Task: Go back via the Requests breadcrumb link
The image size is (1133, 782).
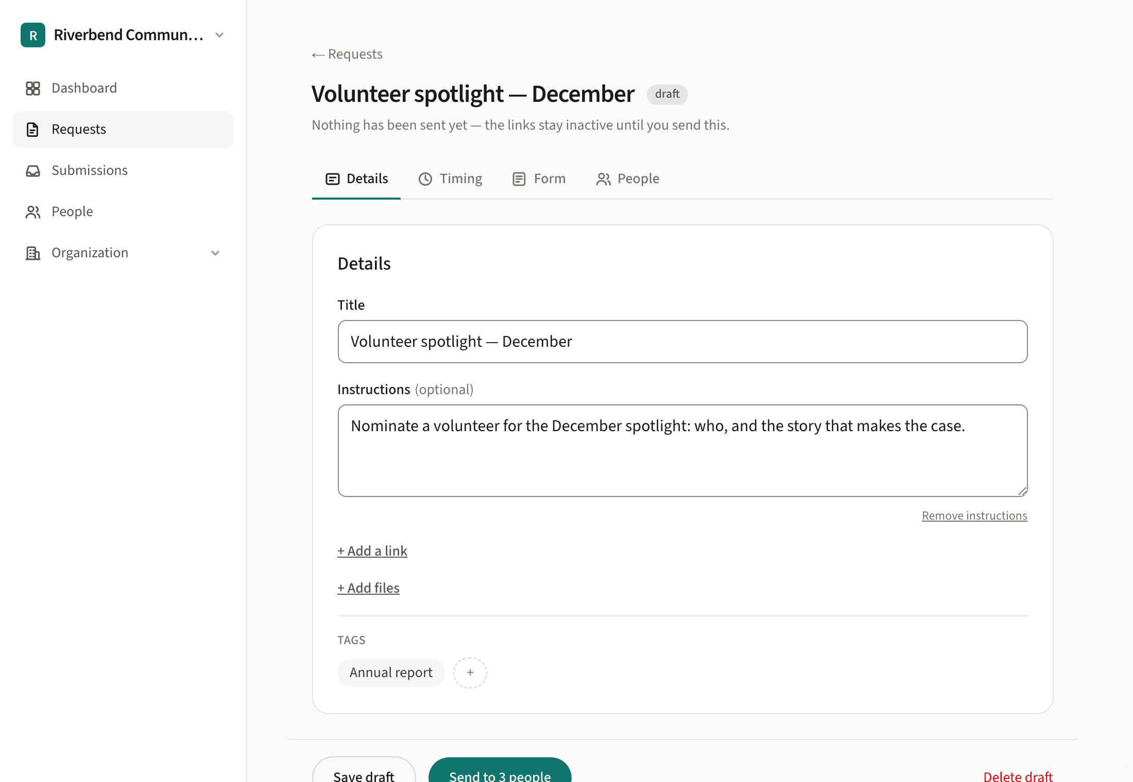Action: (x=347, y=54)
